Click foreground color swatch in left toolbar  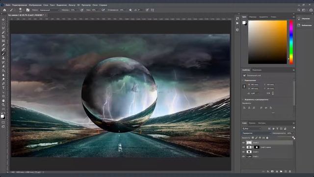pos(2,116)
